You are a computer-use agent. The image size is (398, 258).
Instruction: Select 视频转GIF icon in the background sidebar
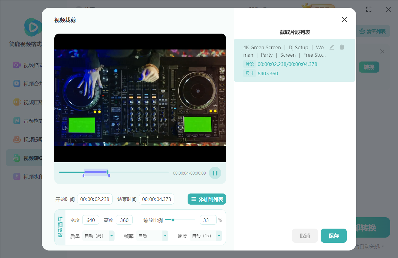(x=17, y=158)
